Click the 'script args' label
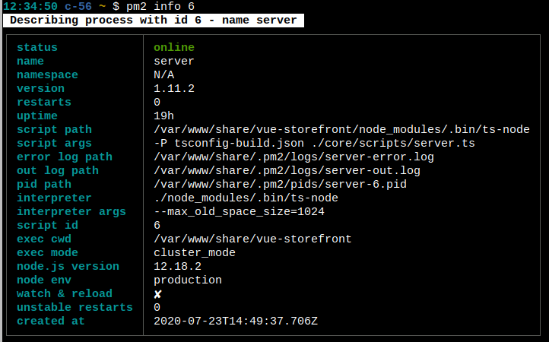 [x=54, y=143]
